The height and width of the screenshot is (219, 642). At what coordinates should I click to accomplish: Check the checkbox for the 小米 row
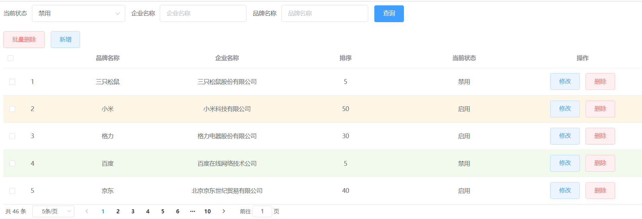[x=12, y=109]
